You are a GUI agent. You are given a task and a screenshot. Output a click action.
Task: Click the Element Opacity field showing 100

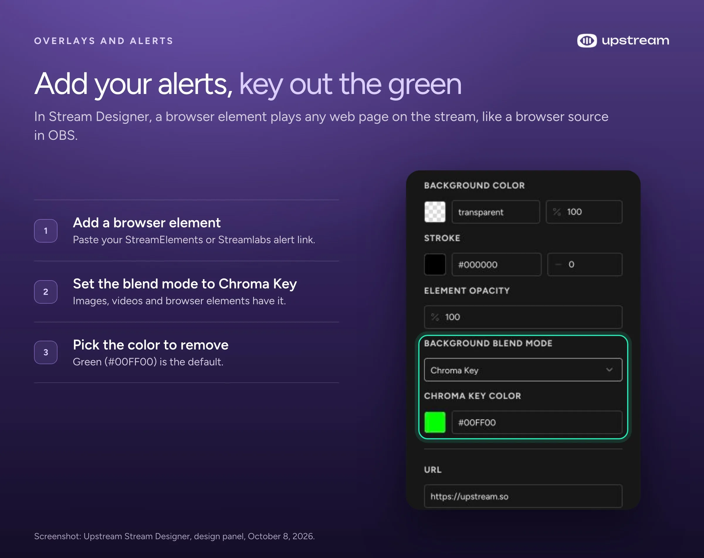tap(523, 317)
